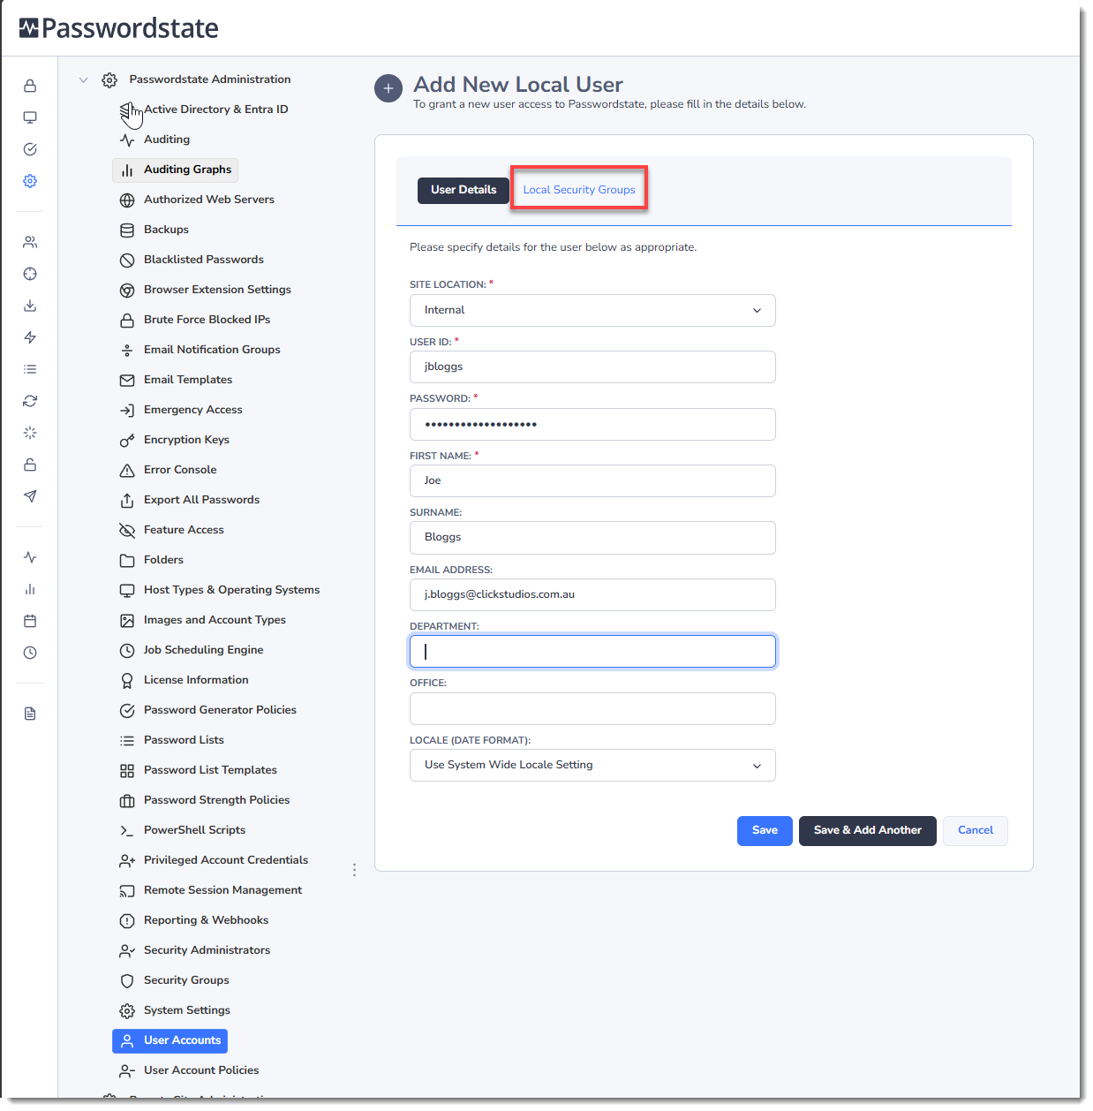Screen dimensions: 1093x1111
Task: Open License Information
Action: point(196,680)
